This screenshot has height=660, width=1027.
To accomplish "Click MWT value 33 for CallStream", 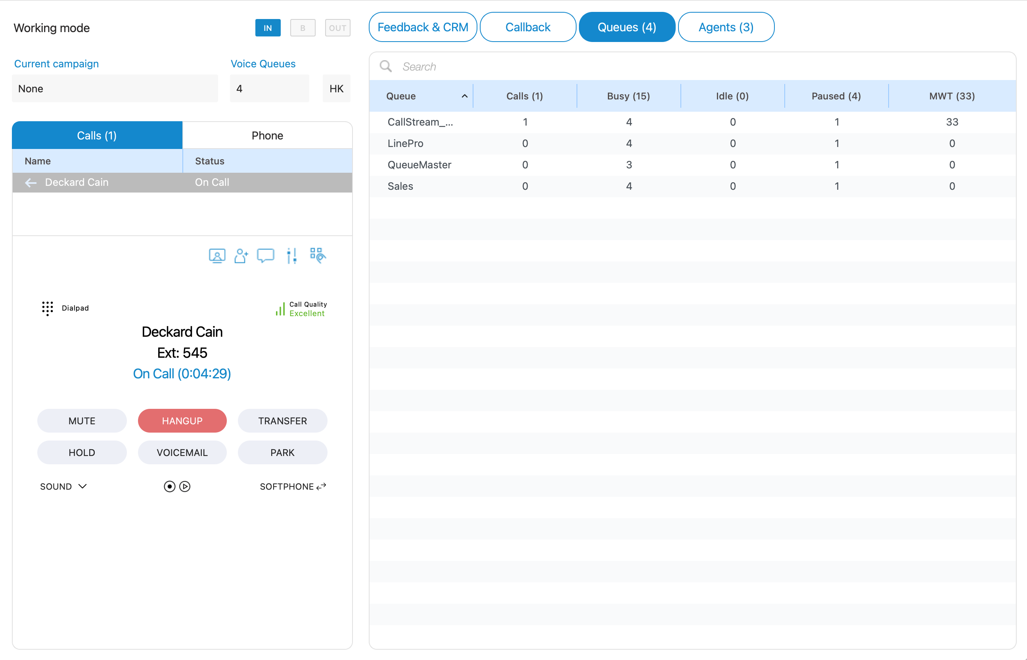I will 952,122.
